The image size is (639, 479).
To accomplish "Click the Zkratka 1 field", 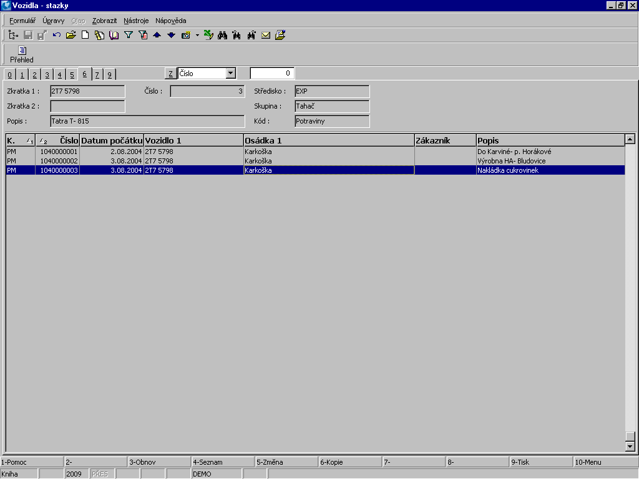I will (87, 91).
